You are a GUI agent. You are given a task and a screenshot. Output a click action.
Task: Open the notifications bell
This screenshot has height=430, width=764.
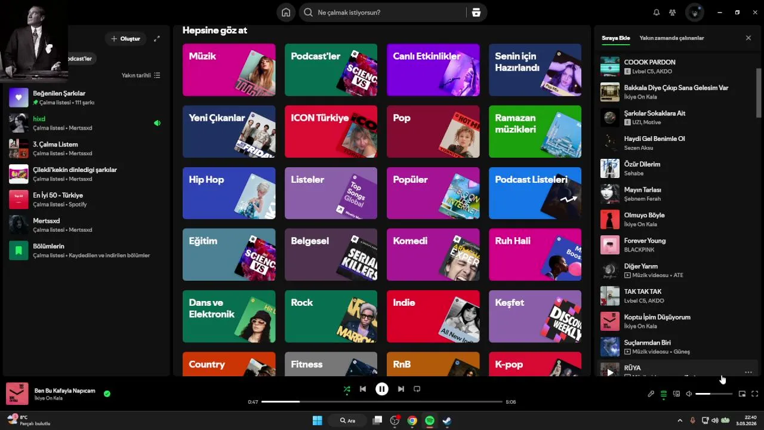tap(657, 13)
